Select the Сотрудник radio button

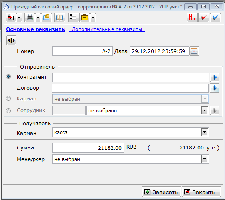point(8,111)
